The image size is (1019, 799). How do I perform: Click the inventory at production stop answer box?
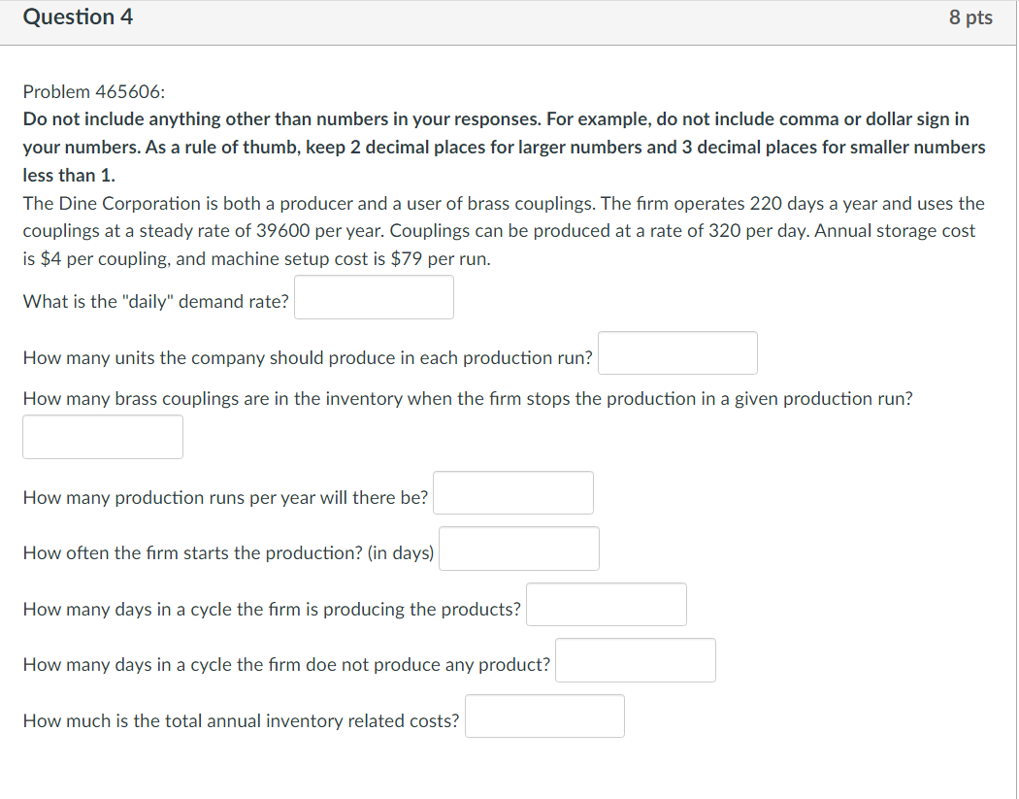pos(102,436)
